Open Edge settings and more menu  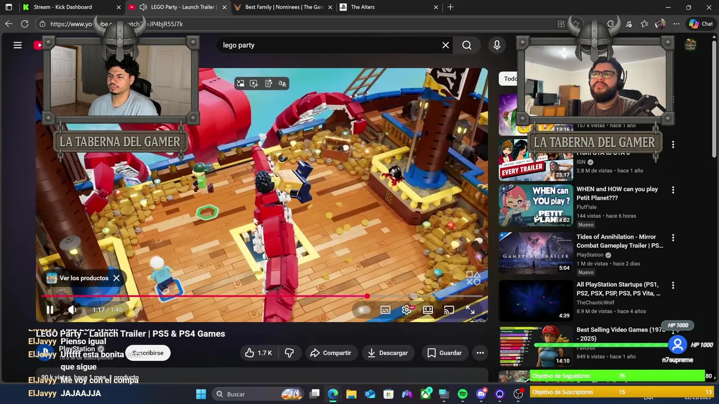(x=676, y=24)
